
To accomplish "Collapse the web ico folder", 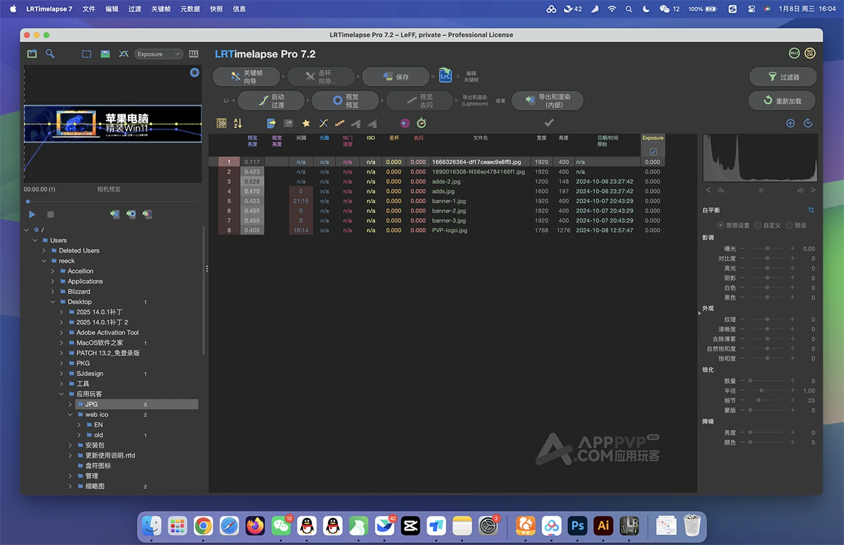I will pyautogui.click(x=70, y=415).
